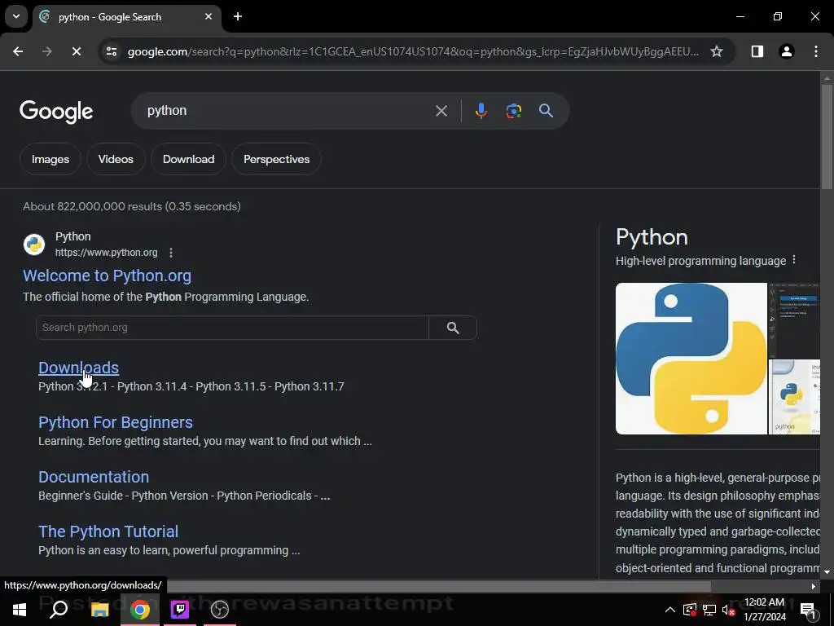
Task: Submit the python.org site search
Action: 453,328
